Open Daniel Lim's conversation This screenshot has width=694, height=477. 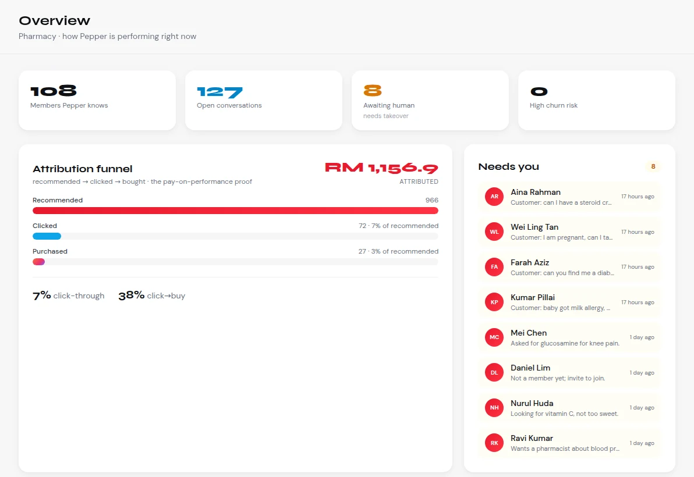point(569,373)
